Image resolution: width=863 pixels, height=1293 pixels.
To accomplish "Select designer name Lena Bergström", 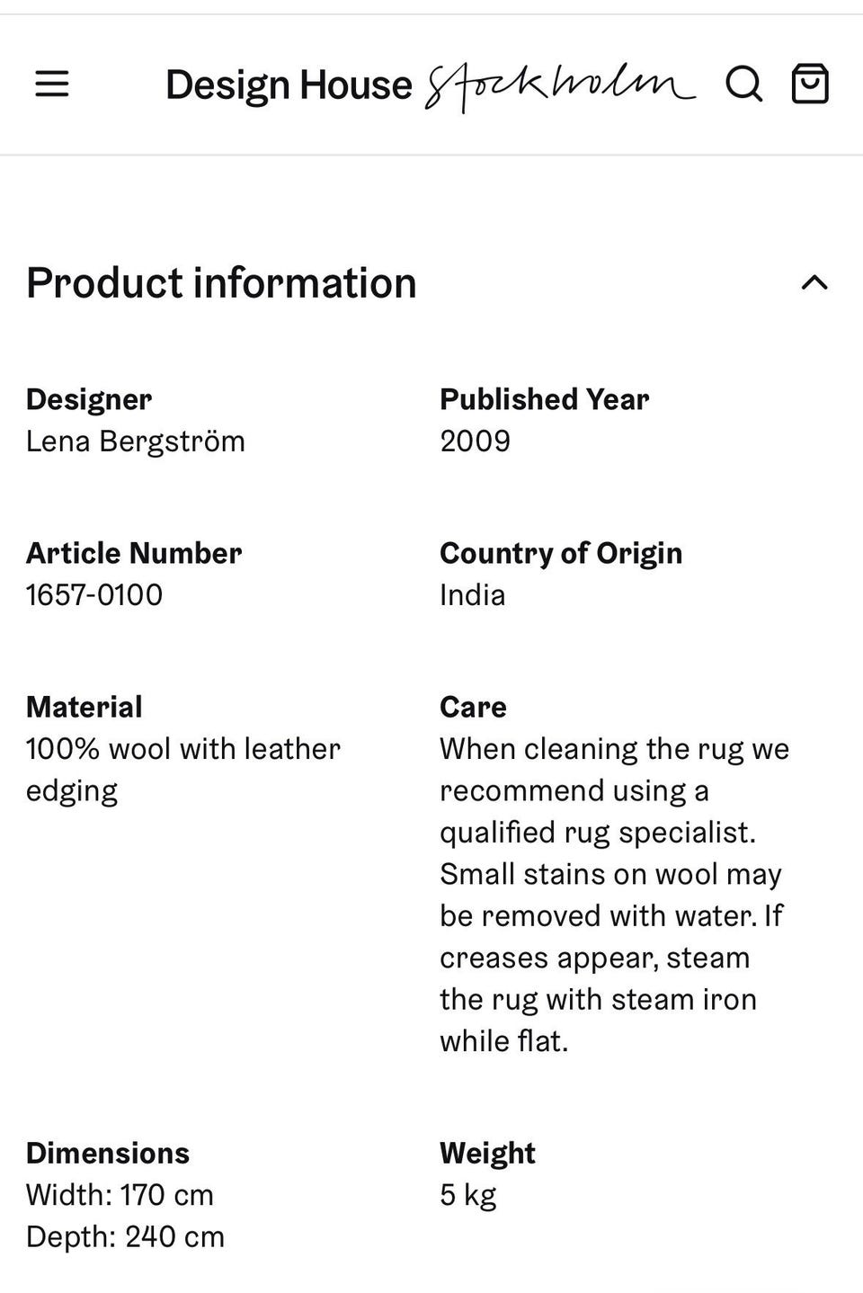I will [136, 441].
